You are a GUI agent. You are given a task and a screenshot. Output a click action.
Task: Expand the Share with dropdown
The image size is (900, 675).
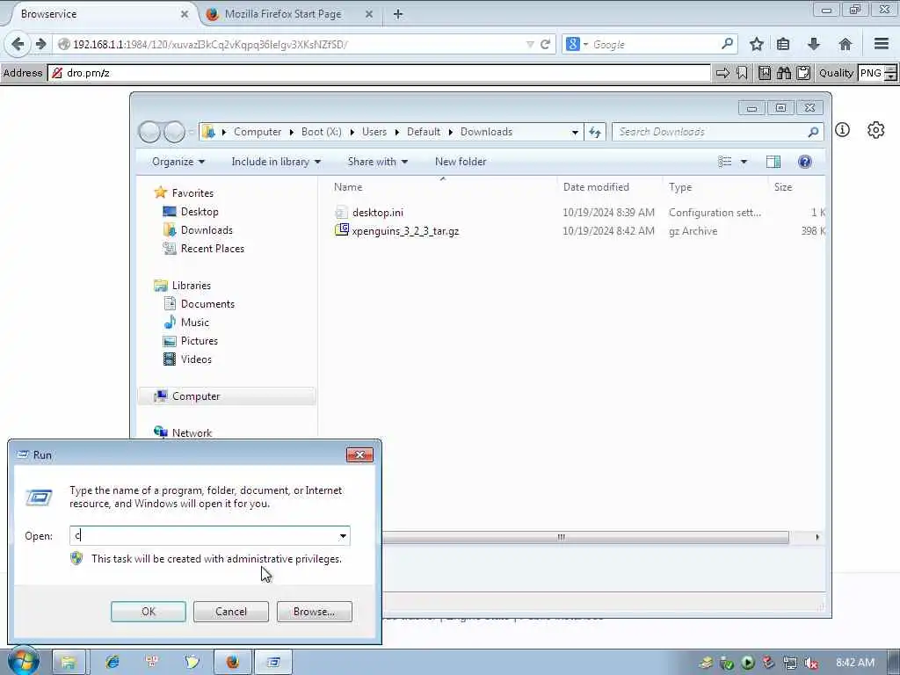point(378,162)
